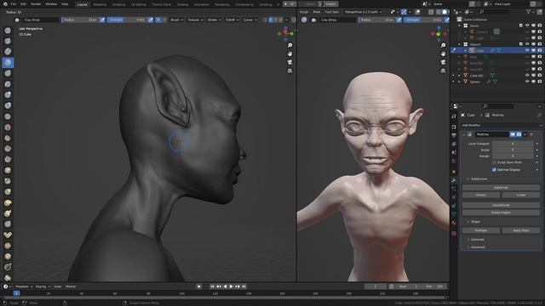
Task: Click zoom icon in right viewport
Action: (x=443, y=45)
